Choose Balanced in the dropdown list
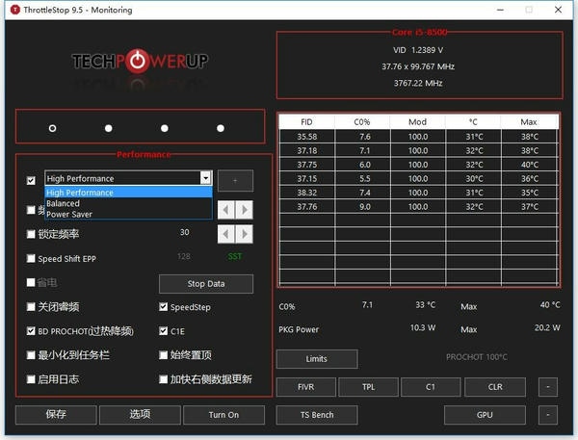 [128, 203]
